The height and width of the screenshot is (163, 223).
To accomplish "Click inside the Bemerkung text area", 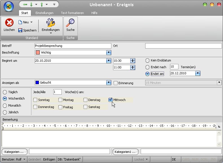I will pos(109,138).
